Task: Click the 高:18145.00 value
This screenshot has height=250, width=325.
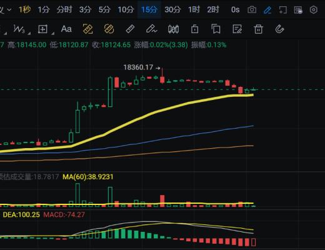Action: coord(27,45)
